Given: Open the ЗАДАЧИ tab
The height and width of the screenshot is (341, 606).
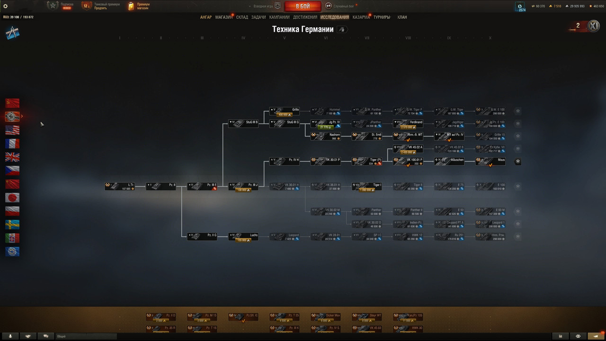Looking at the screenshot, I should (x=258, y=18).
